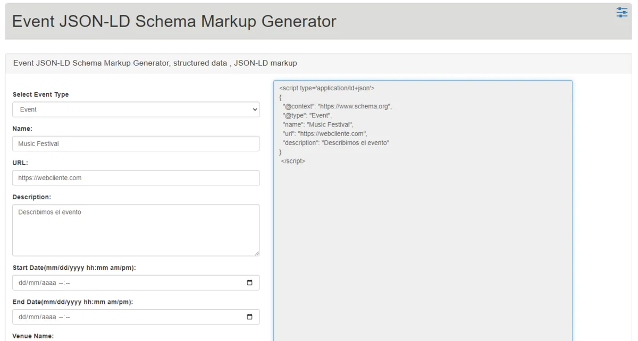The height and width of the screenshot is (341, 638).
Task: Click the page title Event JSON-LD Schema Markup Generator
Action: coord(174,21)
